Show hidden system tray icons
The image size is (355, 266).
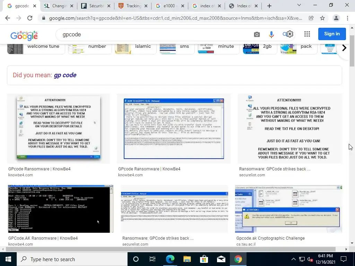pos(293,259)
